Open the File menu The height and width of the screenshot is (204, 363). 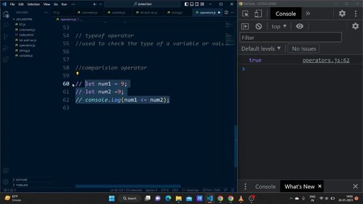[12, 4]
